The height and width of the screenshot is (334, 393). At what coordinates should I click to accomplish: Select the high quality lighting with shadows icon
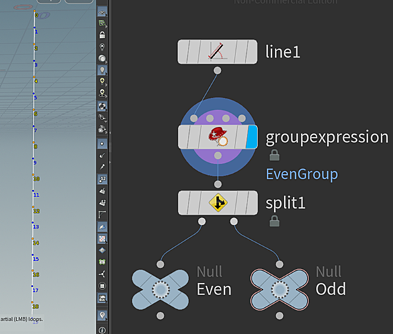[102, 93]
